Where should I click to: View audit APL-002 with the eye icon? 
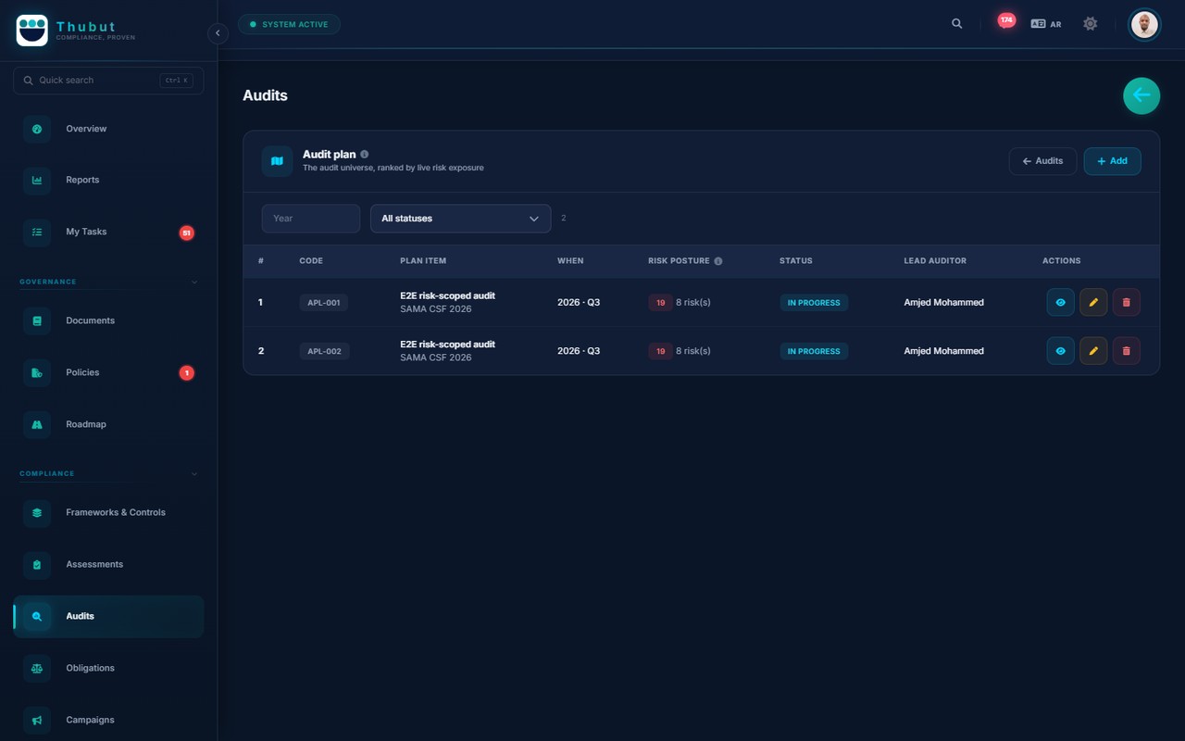point(1061,351)
